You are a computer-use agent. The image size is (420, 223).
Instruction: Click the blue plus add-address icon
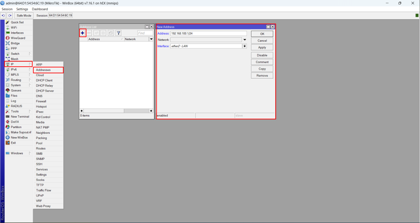(x=82, y=33)
